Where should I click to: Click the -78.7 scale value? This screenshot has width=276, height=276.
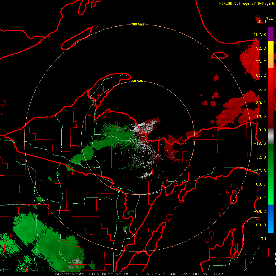pos(260,198)
